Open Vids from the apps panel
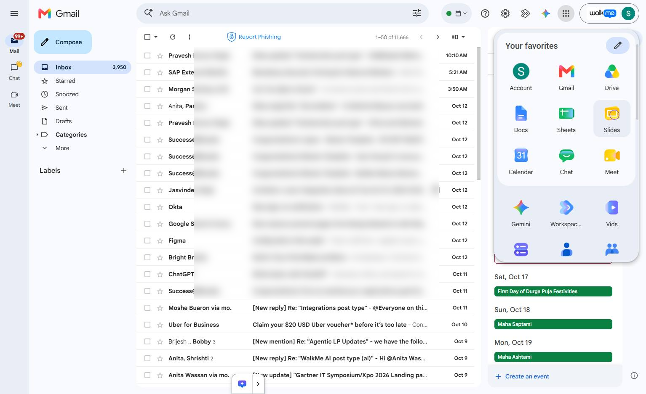Image resolution: width=646 pixels, height=394 pixels. [611, 213]
